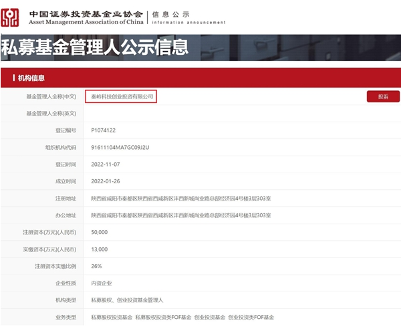The image size is (401, 329).
Task: Click the 实缴资本(万元)(人民币) label
Action: point(49,249)
